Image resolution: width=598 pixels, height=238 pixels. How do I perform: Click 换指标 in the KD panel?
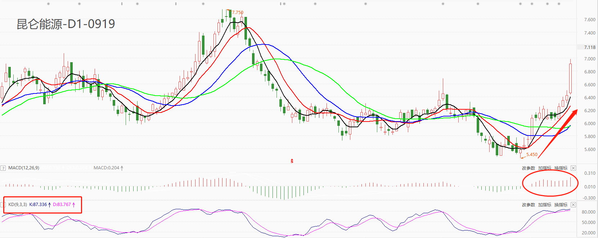point(561,205)
